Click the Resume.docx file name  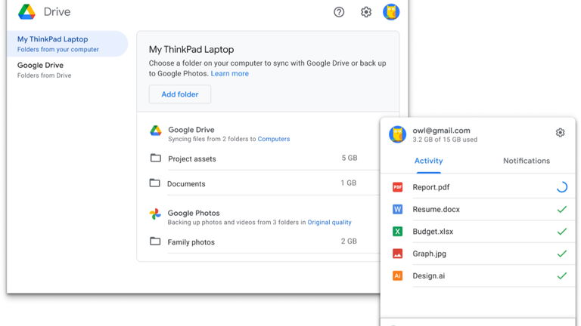coord(436,209)
